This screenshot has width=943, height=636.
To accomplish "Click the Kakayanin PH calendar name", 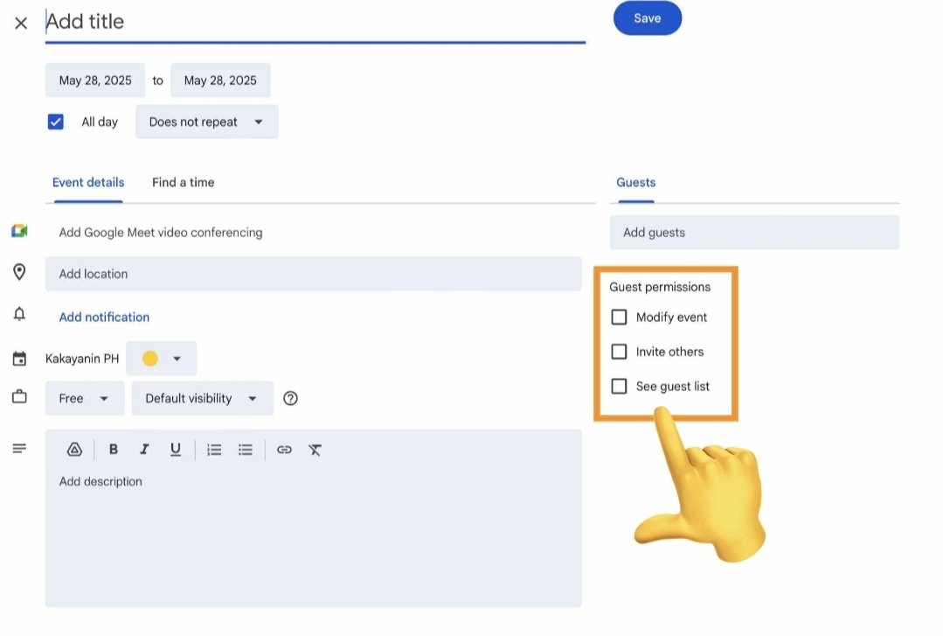I will pos(82,359).
